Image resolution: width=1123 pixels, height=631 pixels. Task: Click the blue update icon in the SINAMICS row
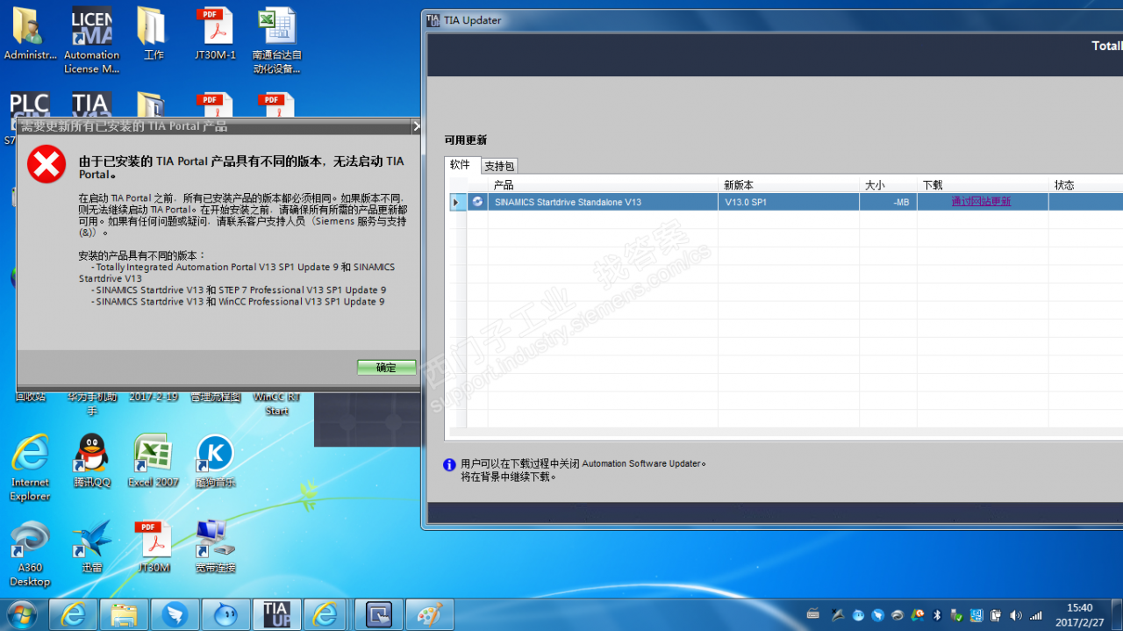[477, 202]
